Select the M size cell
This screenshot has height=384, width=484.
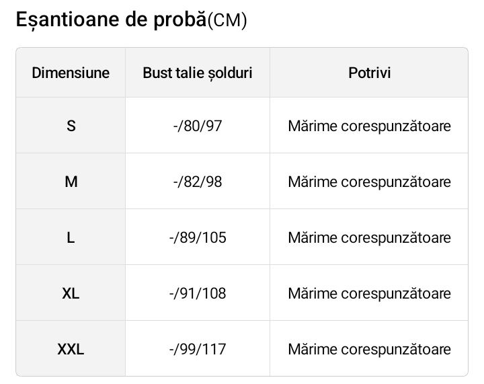(x=71, y=182)
